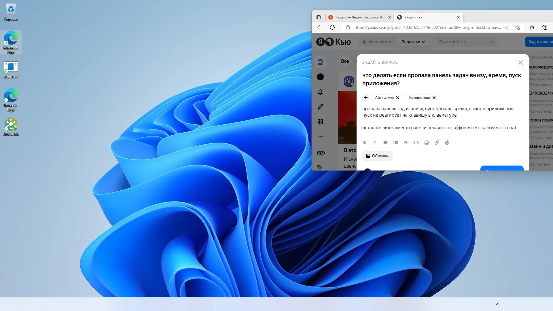Open a new browser tab

(468, 17)
